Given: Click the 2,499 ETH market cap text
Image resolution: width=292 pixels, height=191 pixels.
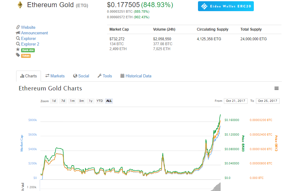Looking at the screenshot, I should click(x=118, y=49).
